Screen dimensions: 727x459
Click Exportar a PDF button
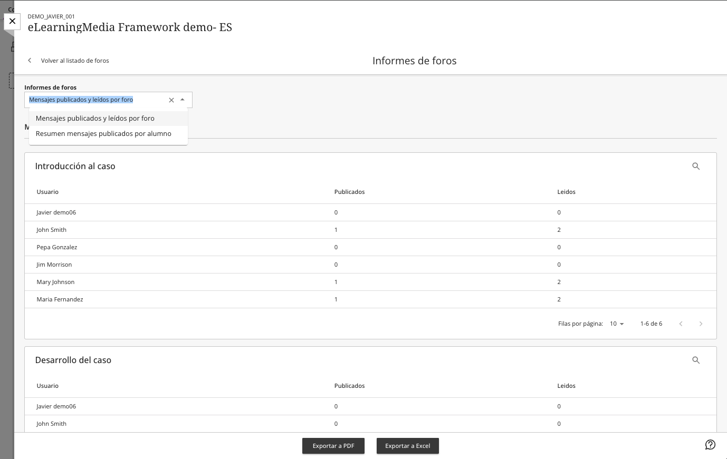[333, 446]
